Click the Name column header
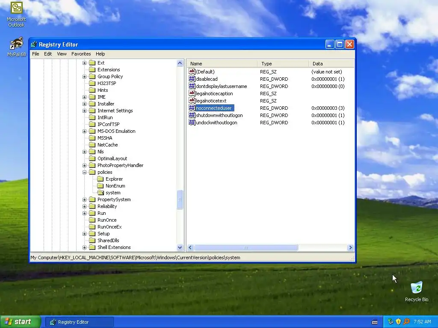 [x=222, y=64]
